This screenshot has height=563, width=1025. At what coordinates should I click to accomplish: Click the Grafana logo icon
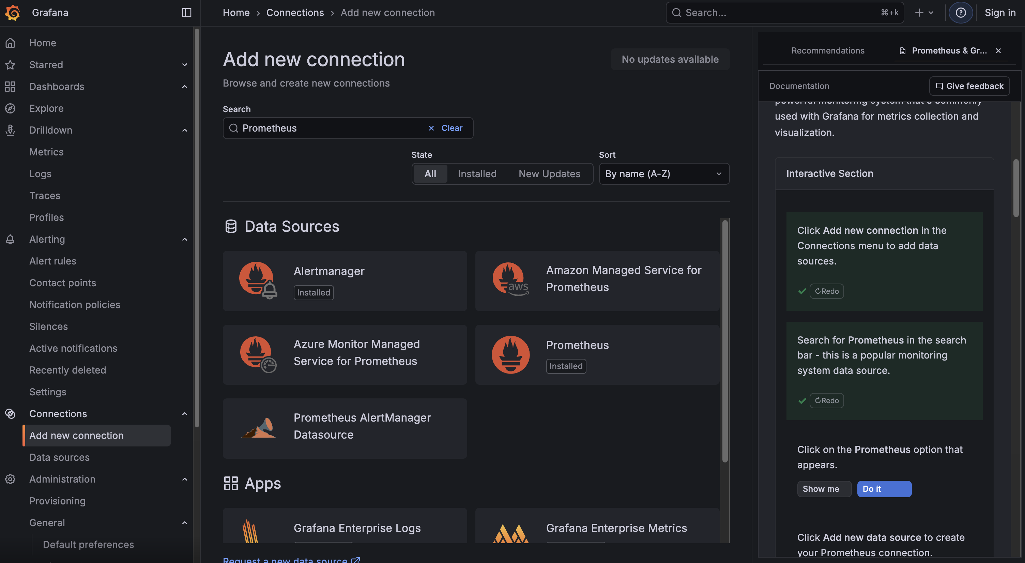(12, 12)
